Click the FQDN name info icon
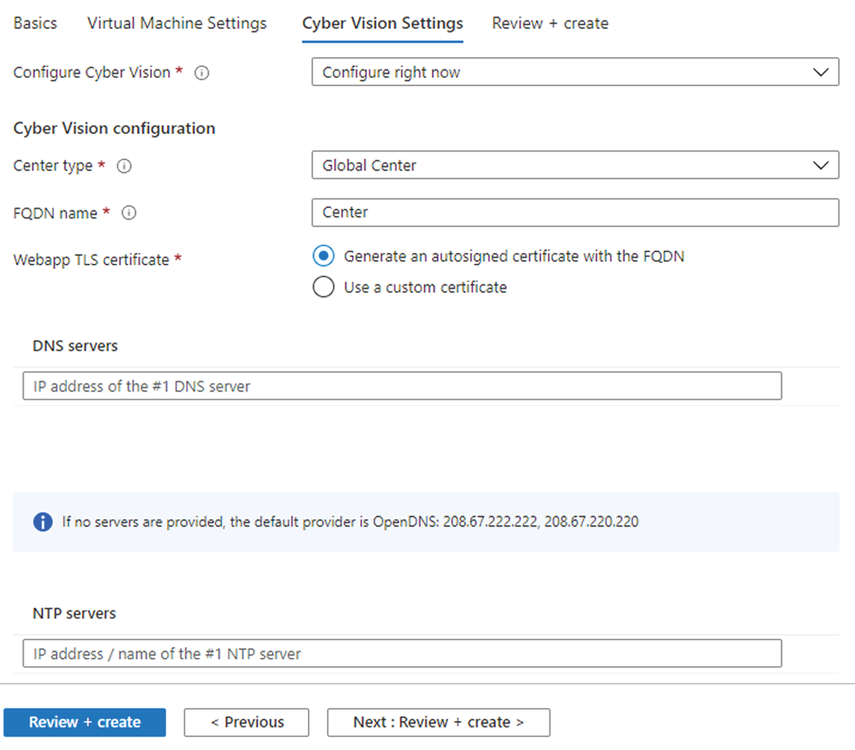The height and width of the screenshot is (750, 855). pyautogui.click(x=129, y=213)
